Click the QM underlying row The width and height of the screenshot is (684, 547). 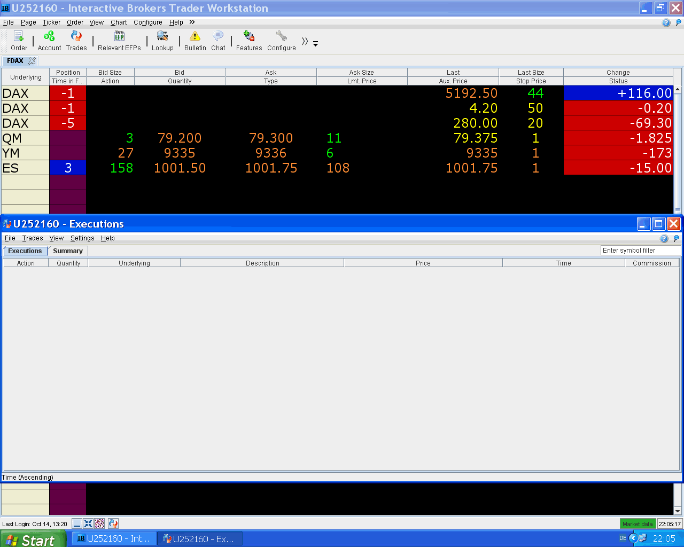(x=25, y=138)
